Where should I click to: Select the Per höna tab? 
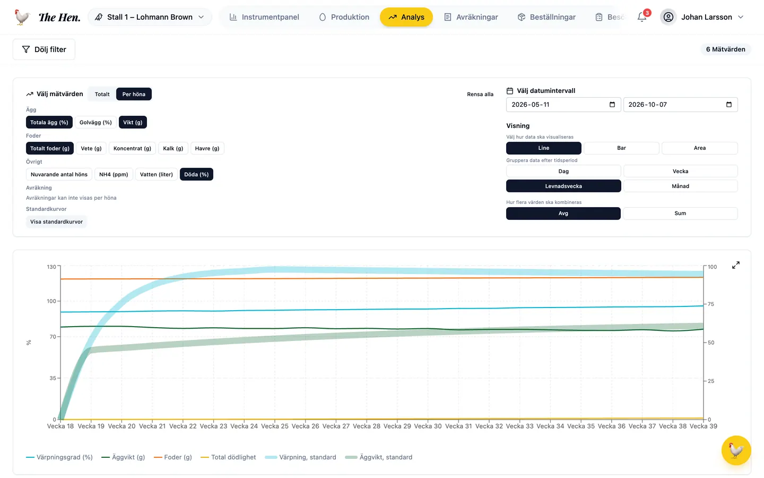134,94
